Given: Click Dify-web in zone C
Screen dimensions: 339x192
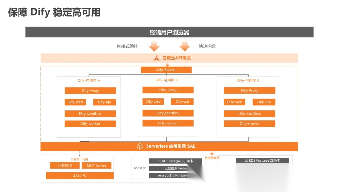Looking at the screenshot, I should [x=234, y=102].
